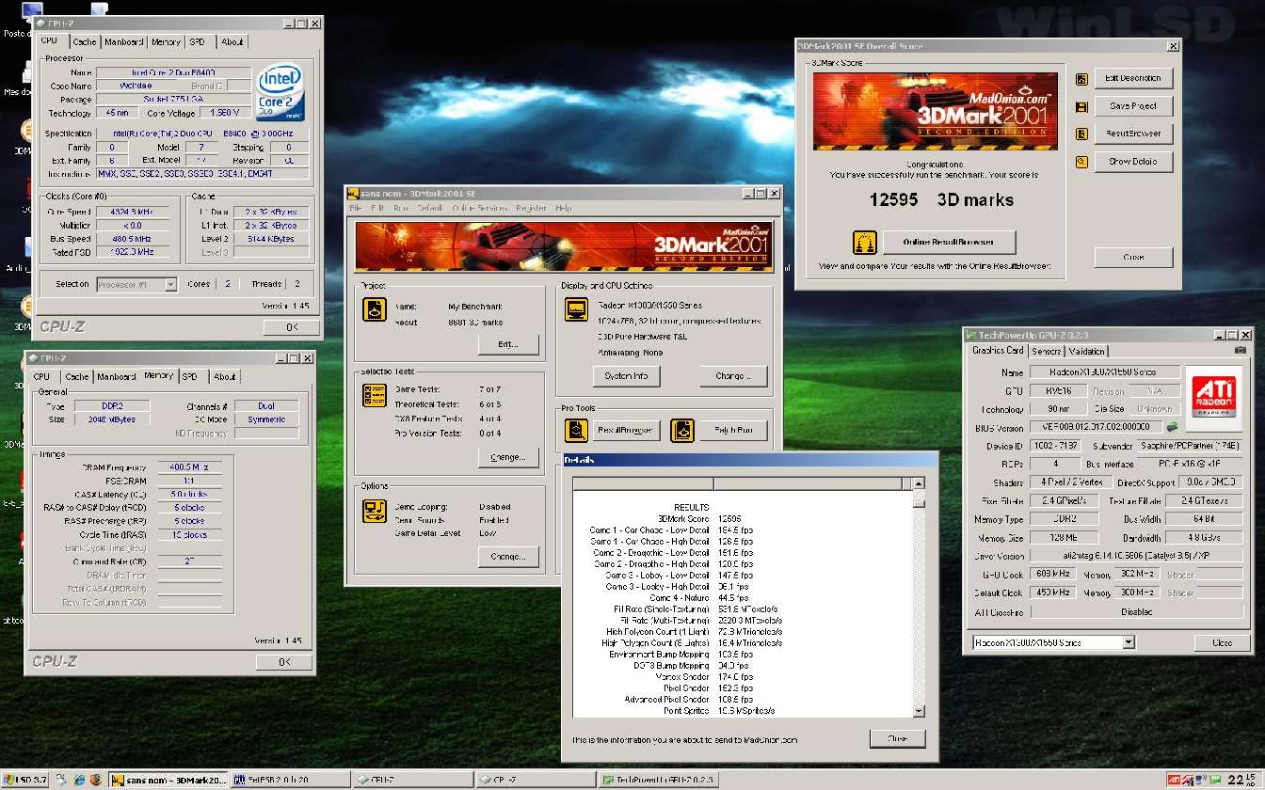
Task: Click Edit button in the Project section
Action: pos(508,344)
